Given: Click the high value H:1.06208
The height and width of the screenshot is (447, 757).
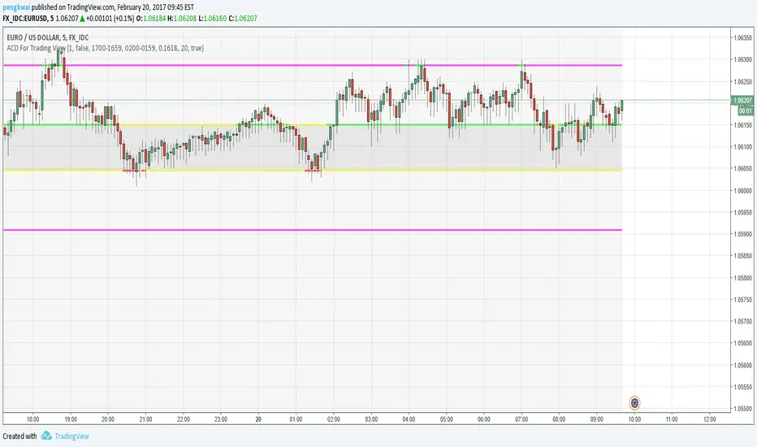Looking at the screenshot, I should 182,19.
